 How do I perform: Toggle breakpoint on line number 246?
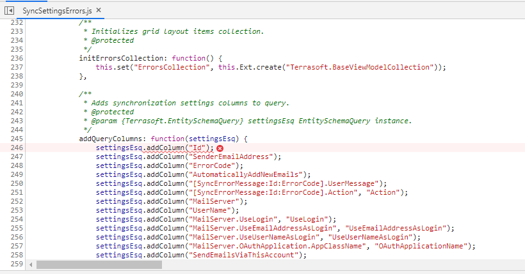pos(17,148)
